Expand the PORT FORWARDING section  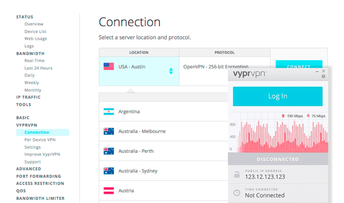coord(39,176)
